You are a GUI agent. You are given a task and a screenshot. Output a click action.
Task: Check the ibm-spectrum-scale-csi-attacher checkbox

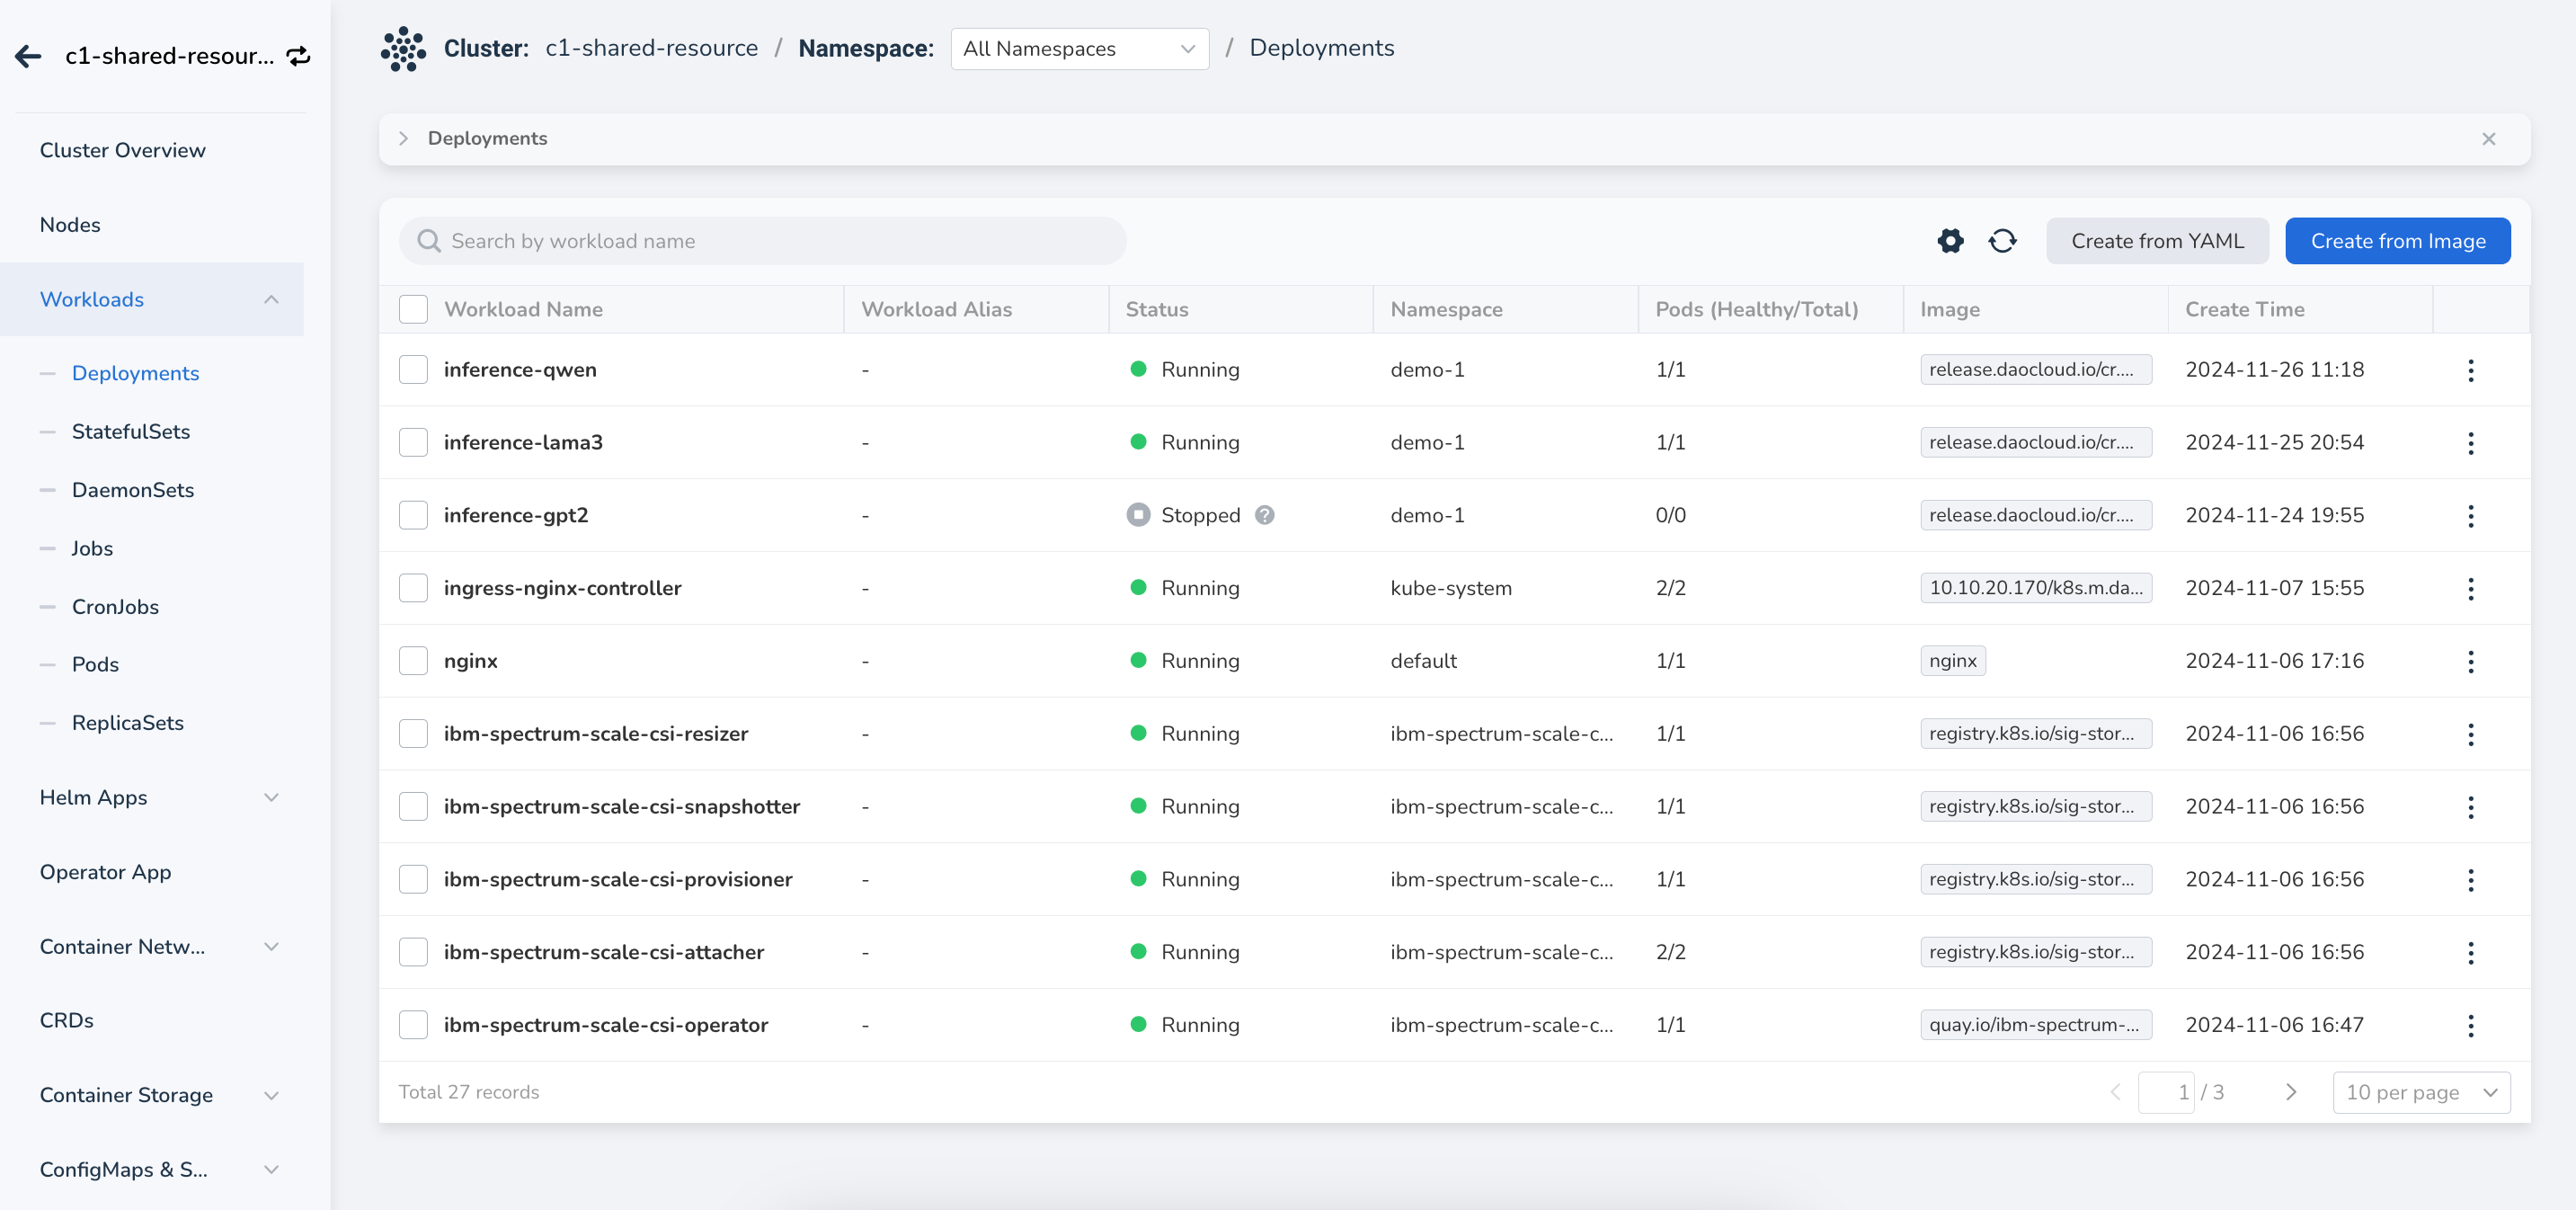click(x=413, y=952)
